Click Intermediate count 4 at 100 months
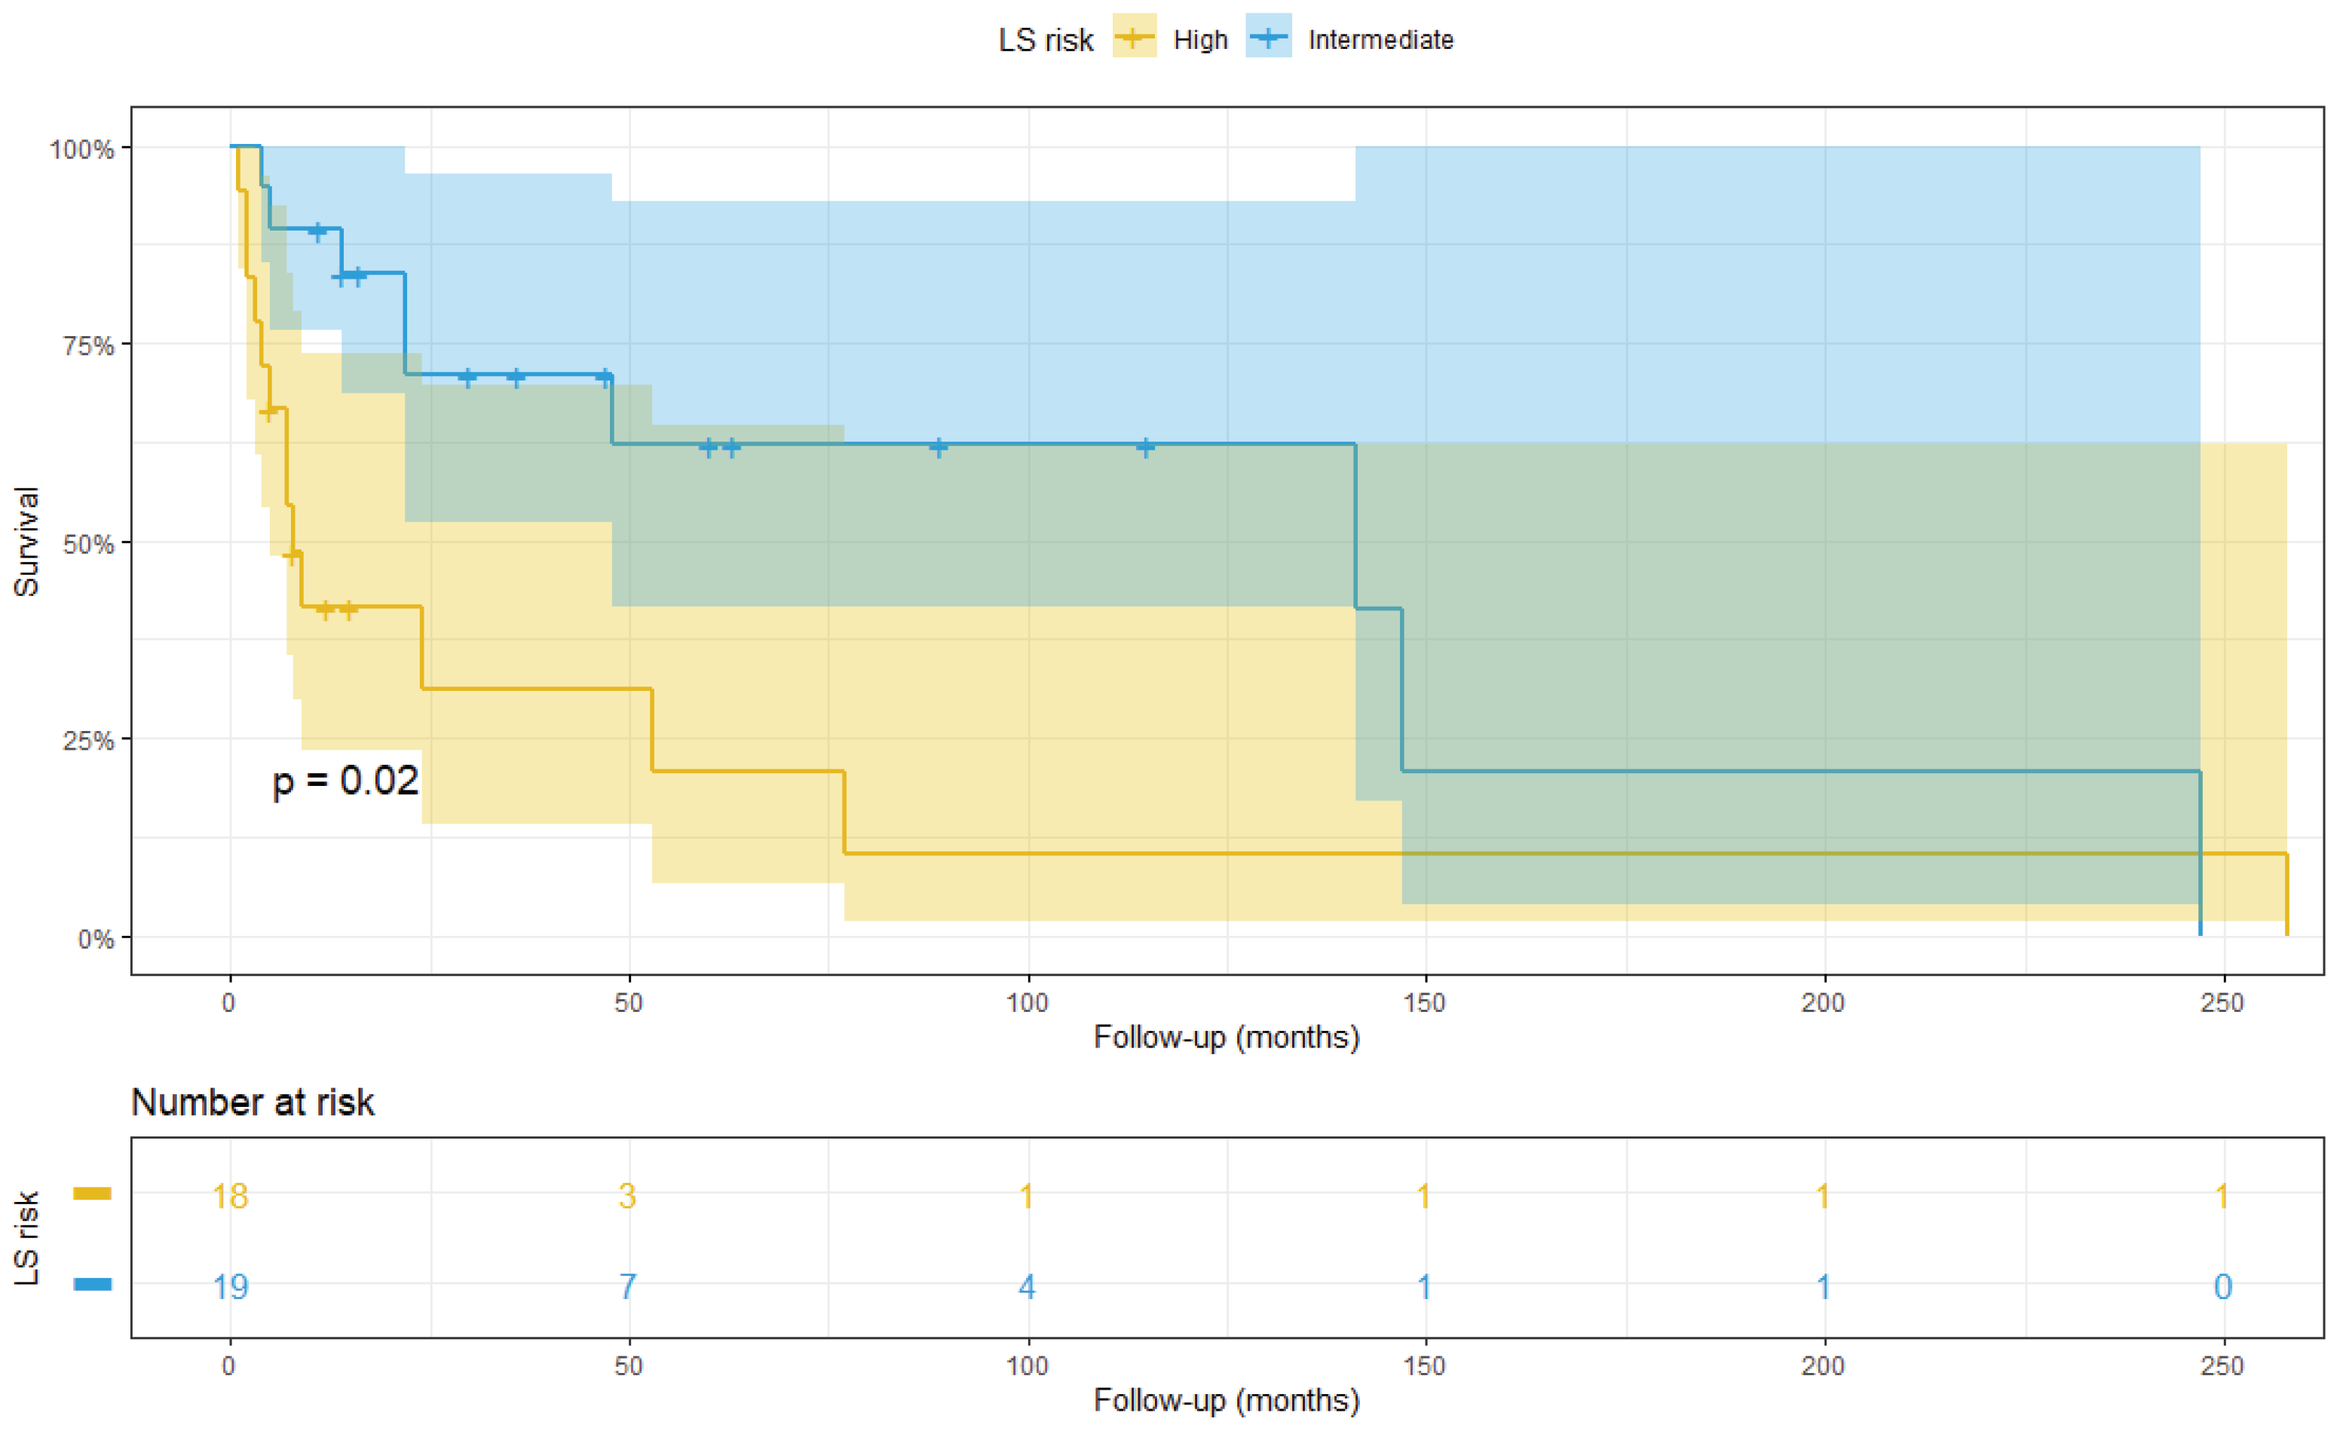The image size is (2343, 1431). [x=1027, y=1286]
